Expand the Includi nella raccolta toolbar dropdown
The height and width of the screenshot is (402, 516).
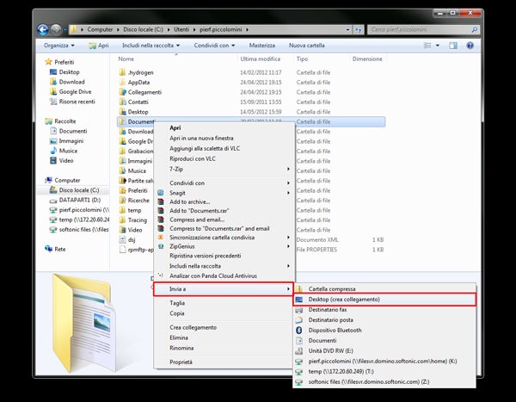pos(153,45)
